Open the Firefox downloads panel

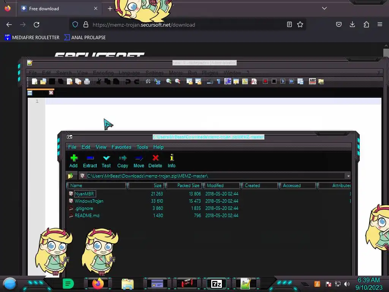(352, 24)
